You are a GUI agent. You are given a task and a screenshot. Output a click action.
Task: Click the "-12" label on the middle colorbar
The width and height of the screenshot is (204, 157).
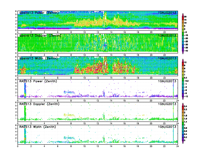[x=186, y=96]
